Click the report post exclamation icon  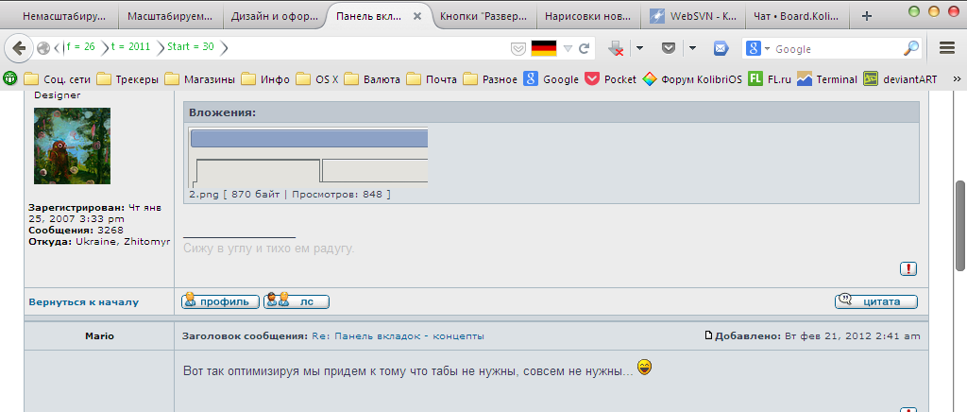[908, 268]
